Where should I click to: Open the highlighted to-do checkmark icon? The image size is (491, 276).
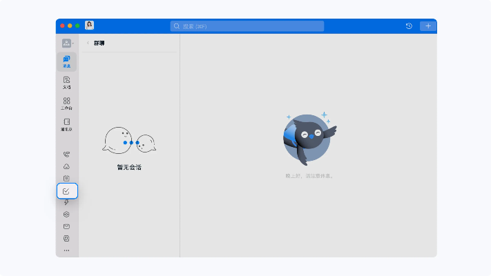tap(67, 191)
